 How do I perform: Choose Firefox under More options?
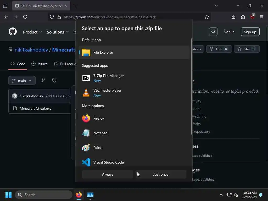[134, 118]
